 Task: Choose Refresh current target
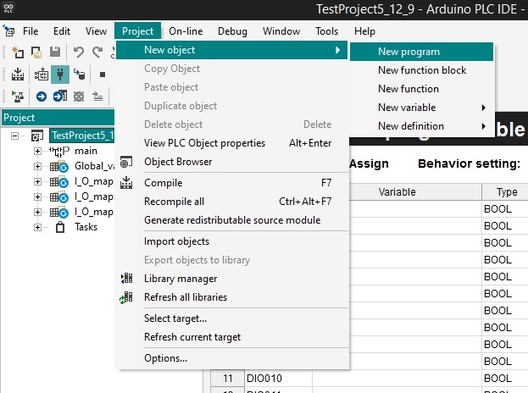coord(232,337)
